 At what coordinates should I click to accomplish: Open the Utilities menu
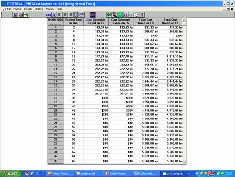(x=39, y=9)
